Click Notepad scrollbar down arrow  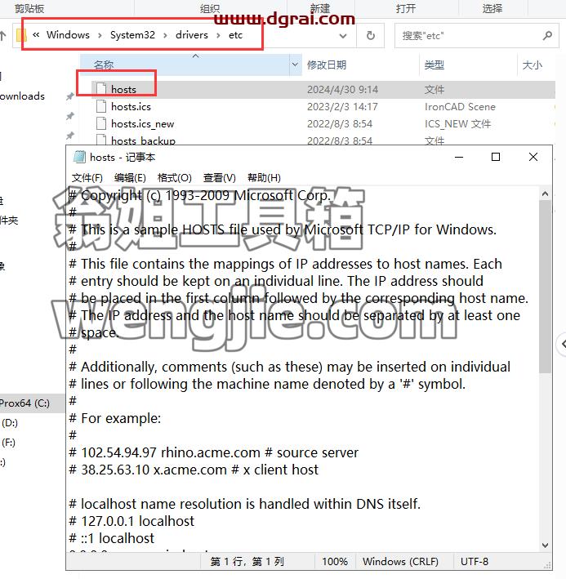click(545, 545)
